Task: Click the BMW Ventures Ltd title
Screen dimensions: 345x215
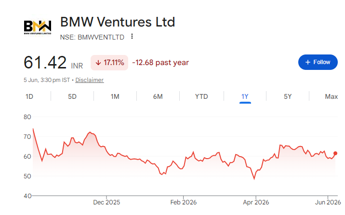Action: [x=118, y=22]
